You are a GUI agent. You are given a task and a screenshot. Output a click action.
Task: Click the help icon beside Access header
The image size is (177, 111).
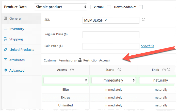pos(72,70)
